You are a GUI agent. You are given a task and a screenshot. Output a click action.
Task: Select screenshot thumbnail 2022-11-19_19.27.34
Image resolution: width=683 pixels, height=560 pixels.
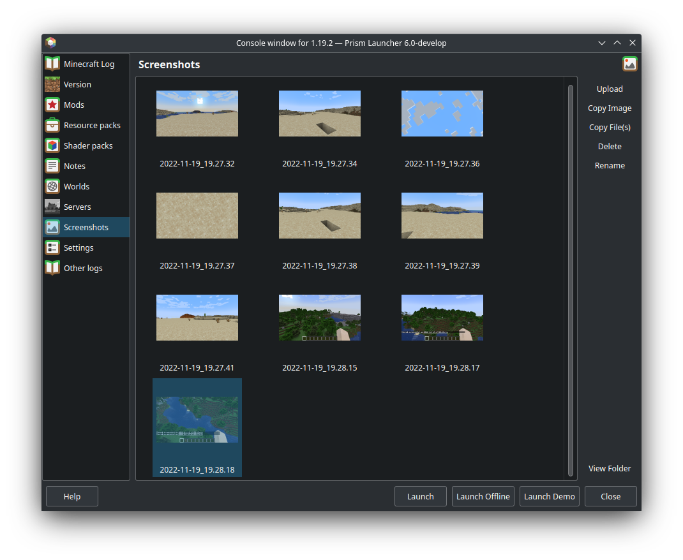point(320,114)
